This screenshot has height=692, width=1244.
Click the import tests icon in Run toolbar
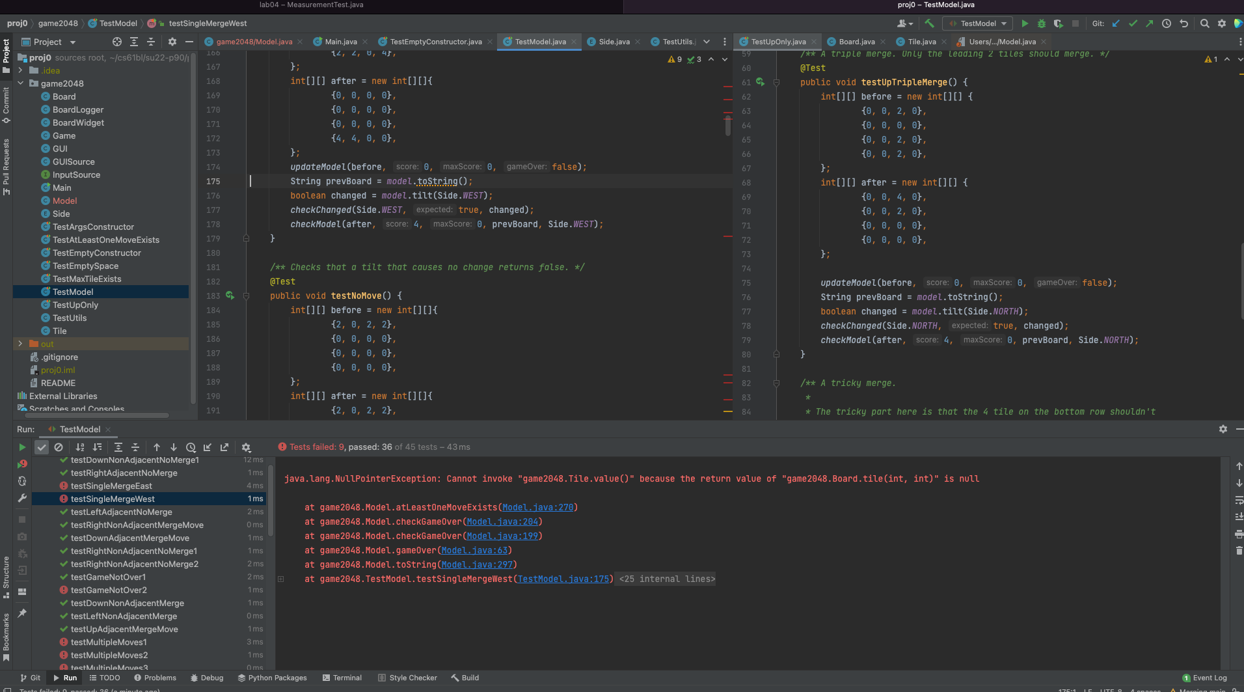click(208, 447)
